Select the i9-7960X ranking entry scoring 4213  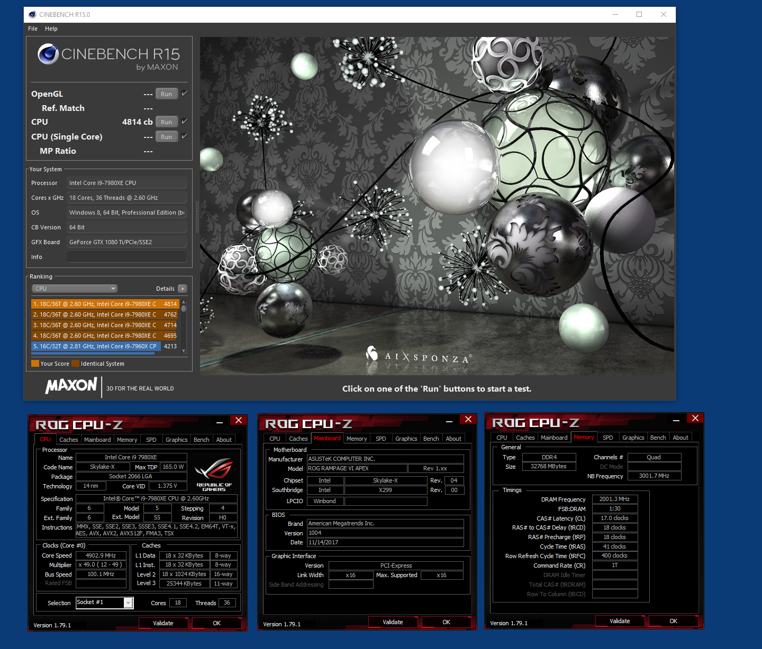(105, 346)
